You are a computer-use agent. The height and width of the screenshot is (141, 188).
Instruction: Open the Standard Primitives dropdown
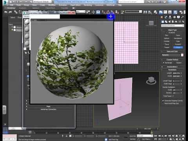(173, 26)
